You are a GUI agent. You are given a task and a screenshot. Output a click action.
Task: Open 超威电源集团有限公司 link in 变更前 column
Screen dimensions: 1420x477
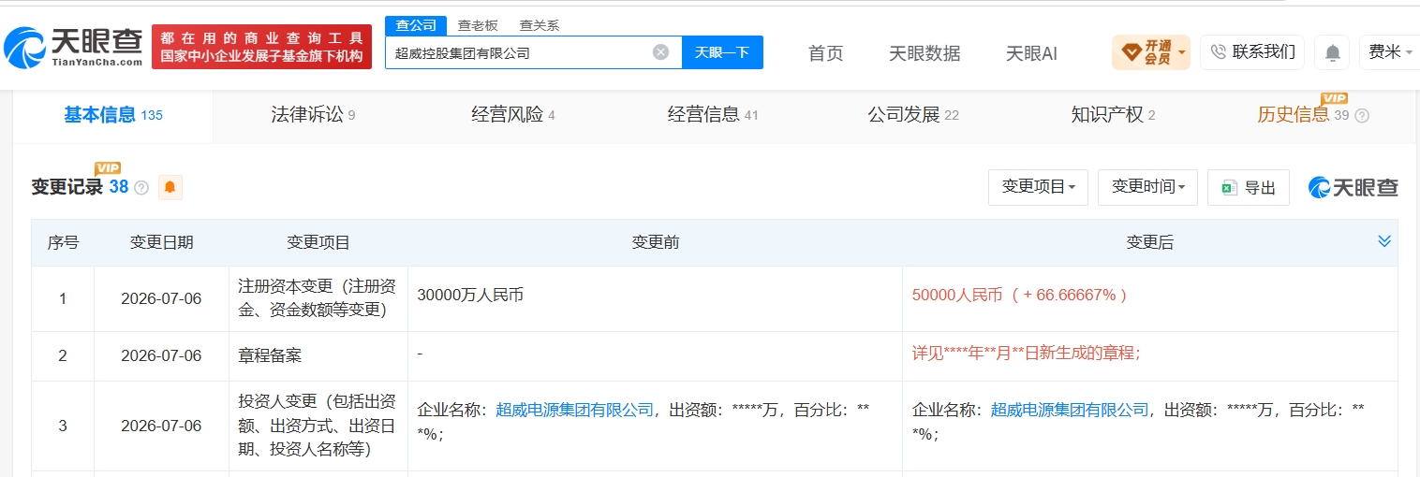(x=574, y=410)
